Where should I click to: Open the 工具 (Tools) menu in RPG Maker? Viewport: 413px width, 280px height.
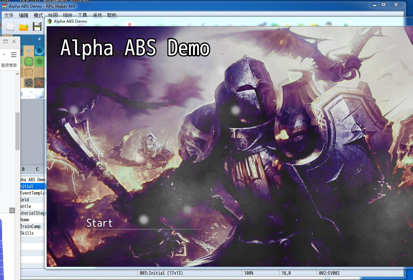(82, 15)
